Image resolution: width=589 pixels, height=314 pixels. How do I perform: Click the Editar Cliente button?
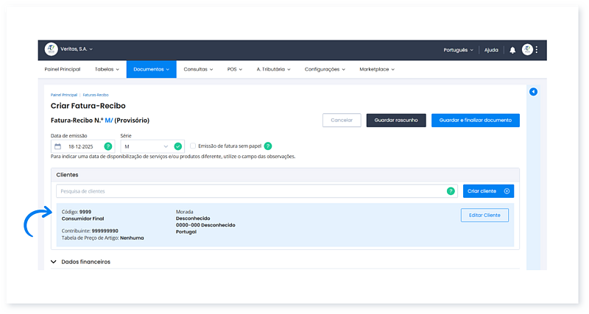click(x=484, y=215)
